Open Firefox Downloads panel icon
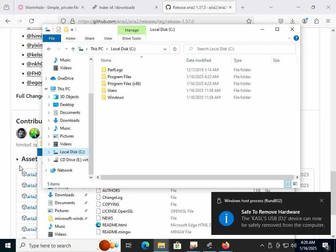This screenshot has width=336, height=252. pos(292,21)
